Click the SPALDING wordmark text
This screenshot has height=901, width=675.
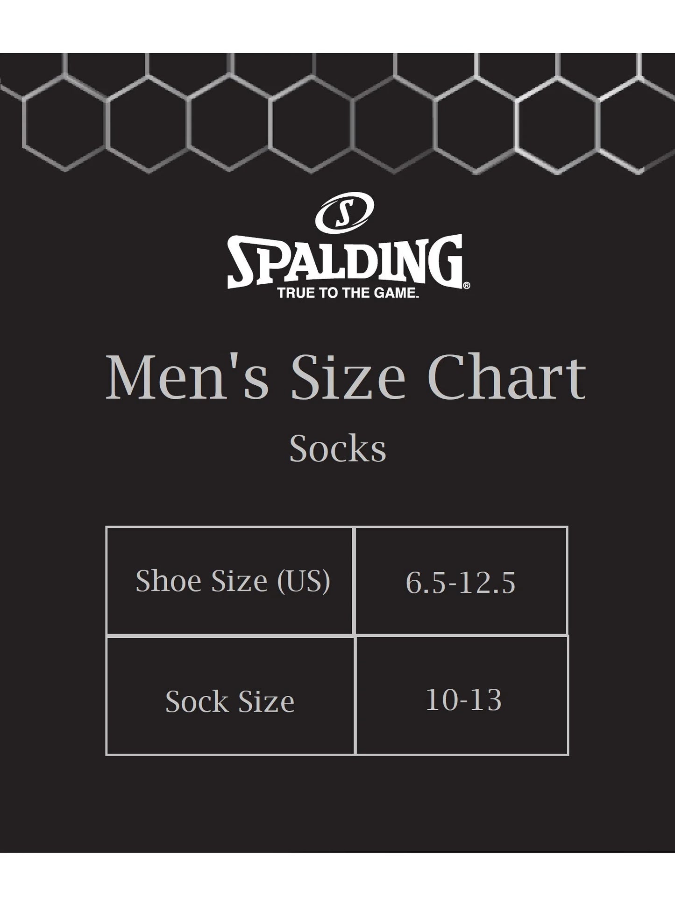[345, 261]
